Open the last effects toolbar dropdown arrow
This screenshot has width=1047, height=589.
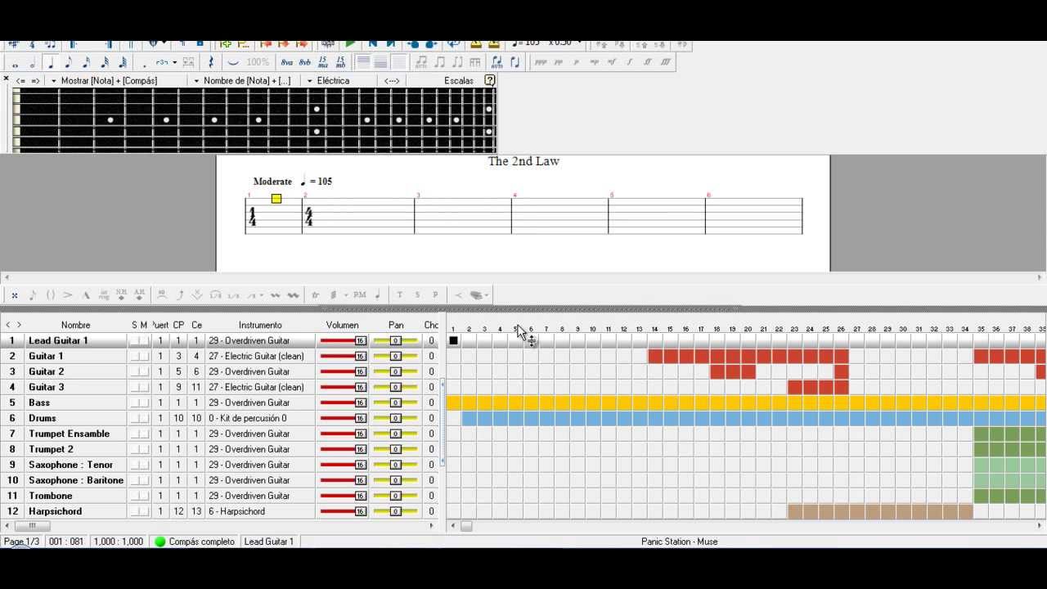(x=488, y=295)
